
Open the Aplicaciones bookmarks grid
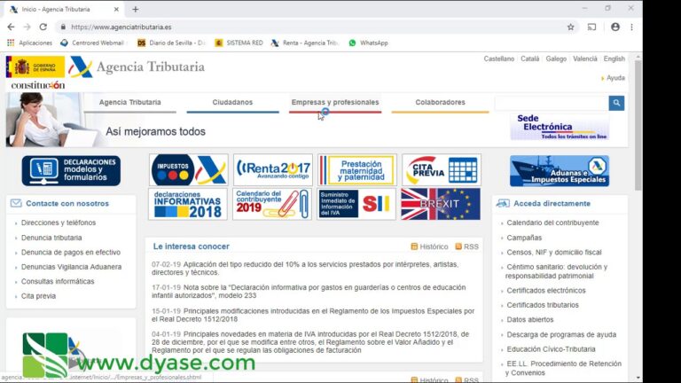29,43
